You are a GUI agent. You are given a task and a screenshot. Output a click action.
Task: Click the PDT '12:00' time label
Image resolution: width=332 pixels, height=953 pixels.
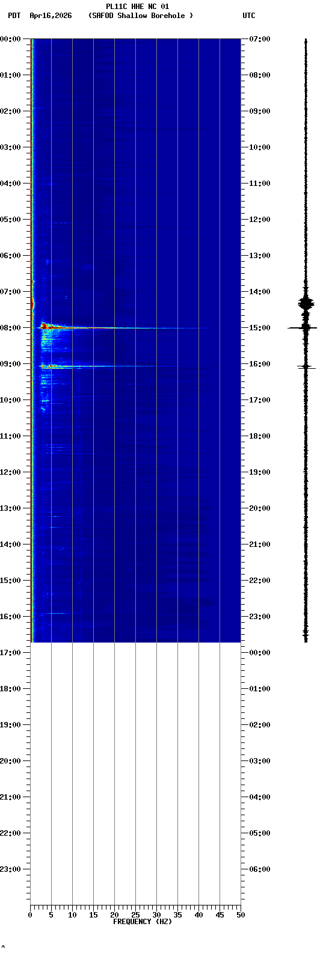pos(10,472)
